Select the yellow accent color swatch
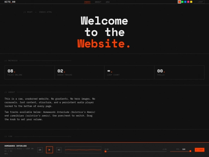Screen dimensions: 209x157 pos(191,2)
